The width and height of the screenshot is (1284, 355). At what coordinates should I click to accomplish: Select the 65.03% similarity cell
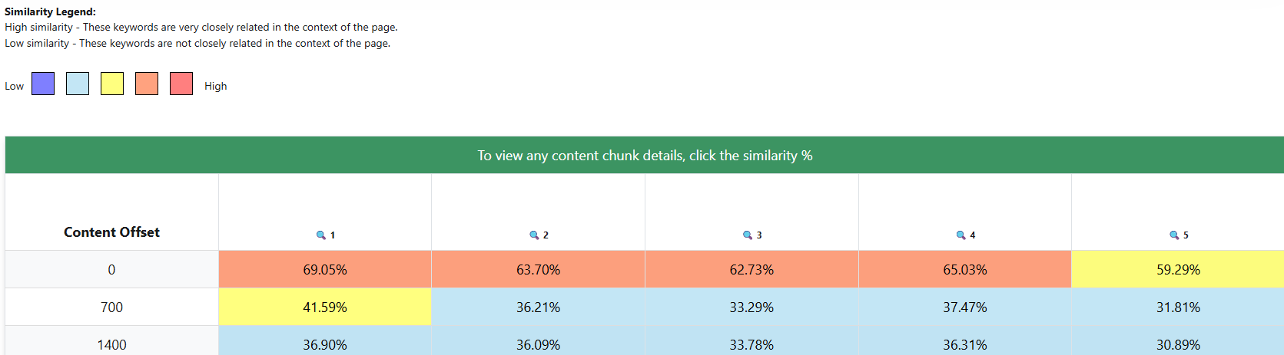coord(965,270)
